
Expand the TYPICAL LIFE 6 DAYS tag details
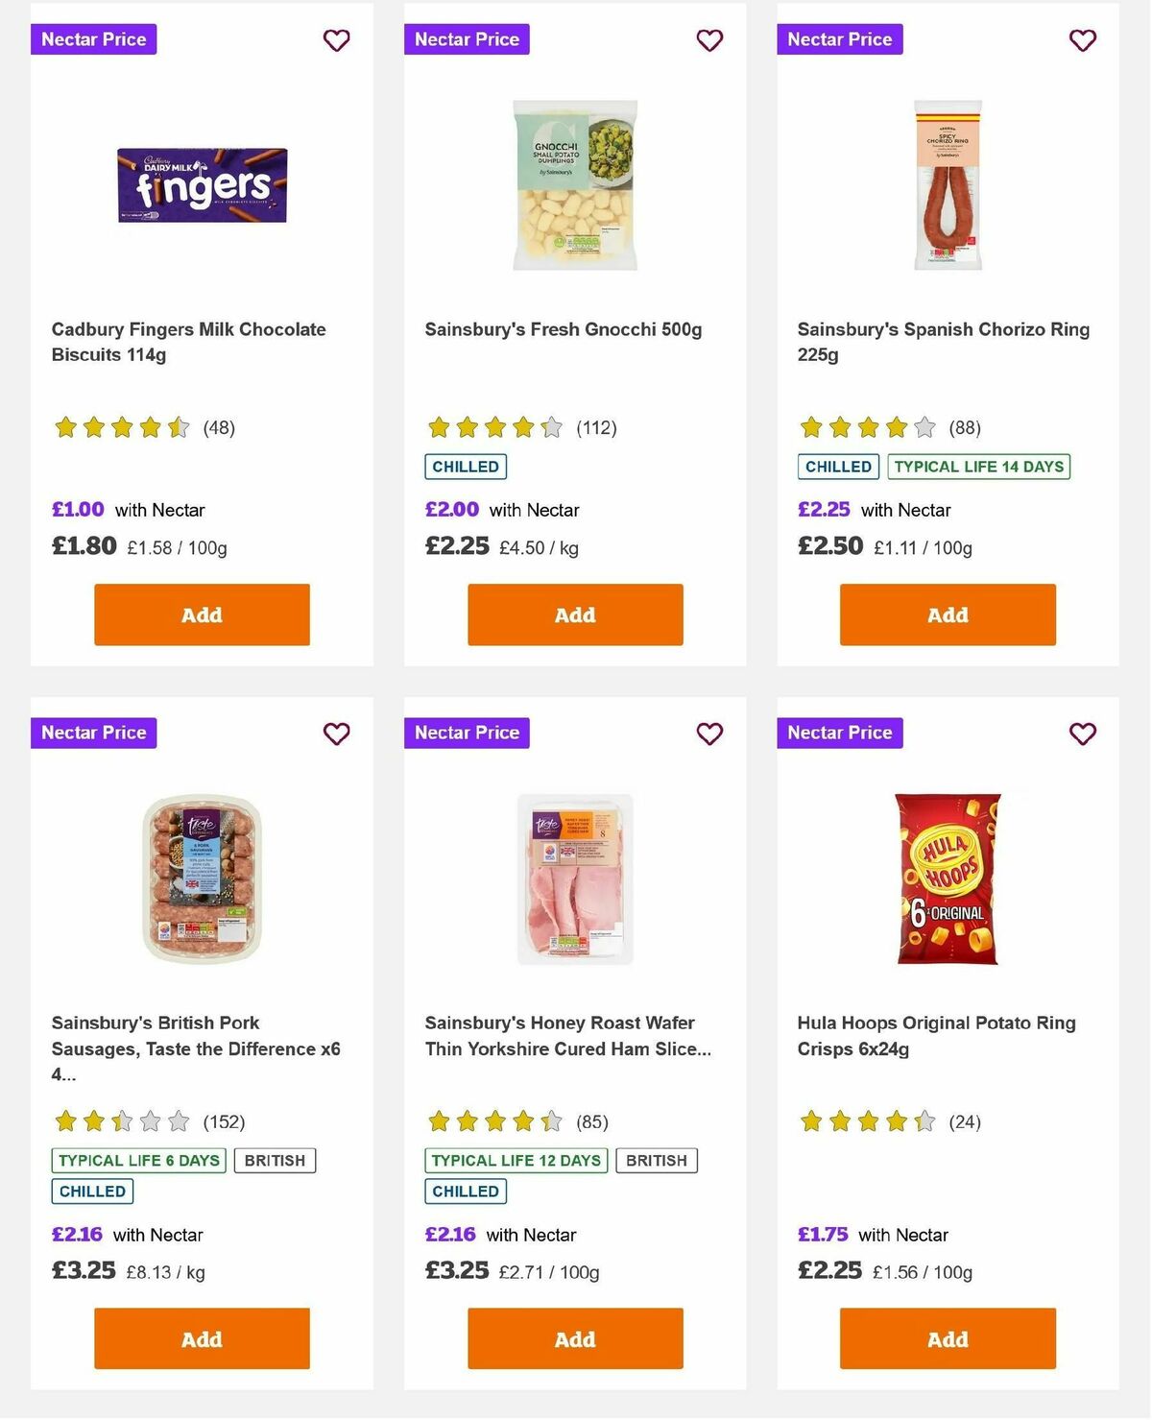(x=138, y=1160)
